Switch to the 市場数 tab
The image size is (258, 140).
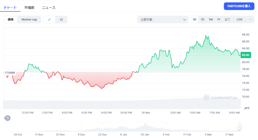pyautogui.click(x=29, y=8)
